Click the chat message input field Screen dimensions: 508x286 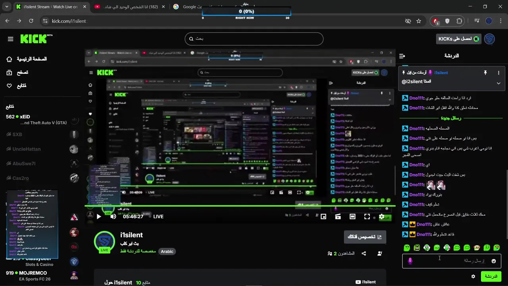(452, 261)
